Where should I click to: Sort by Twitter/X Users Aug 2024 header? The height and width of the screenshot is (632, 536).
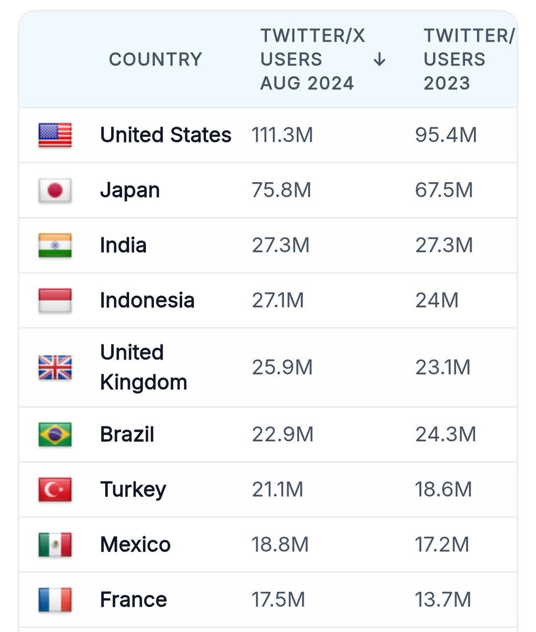(x=313, y=60)
